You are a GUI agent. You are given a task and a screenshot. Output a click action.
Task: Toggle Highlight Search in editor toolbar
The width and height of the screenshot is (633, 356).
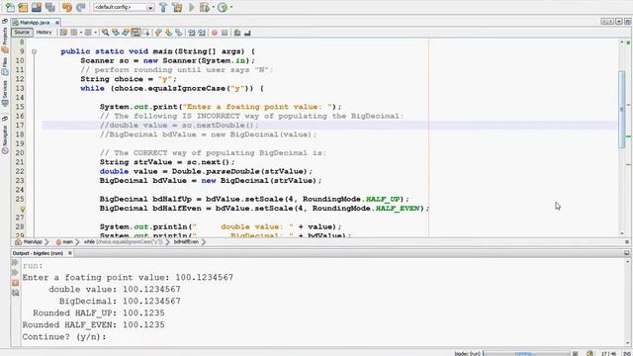point(136,33)
